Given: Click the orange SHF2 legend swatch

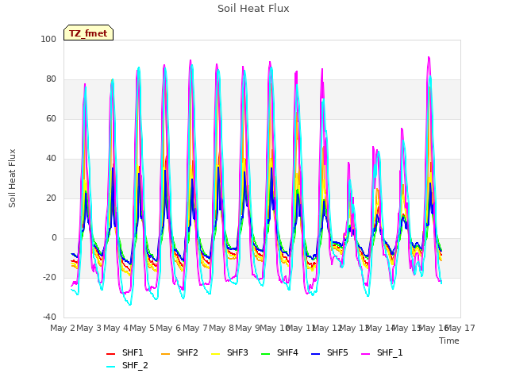Looking at the screenshot, I should coord(166,354).
